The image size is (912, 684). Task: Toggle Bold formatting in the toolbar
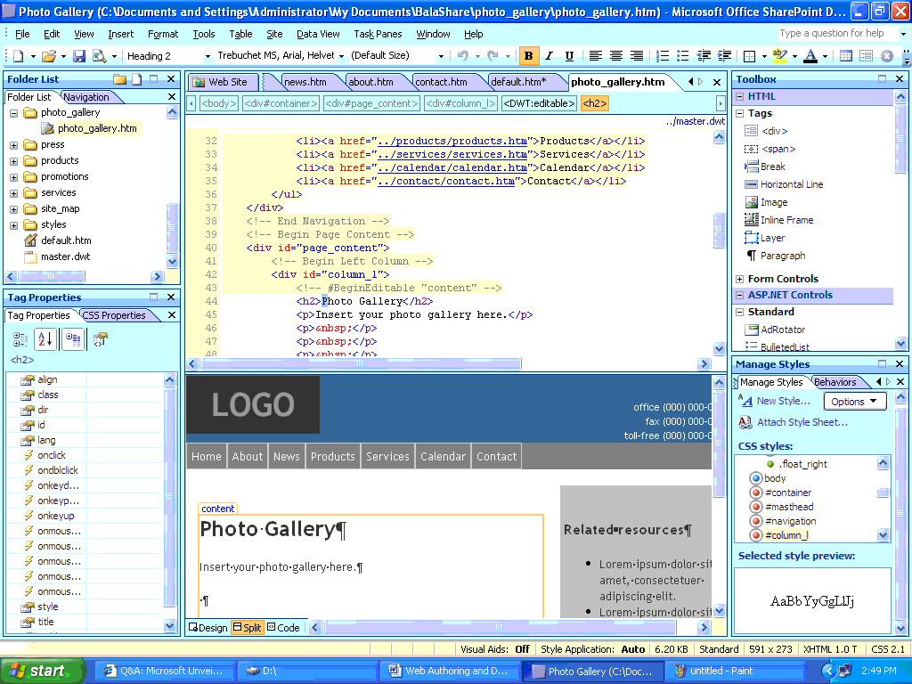click(x=529, y=56)
